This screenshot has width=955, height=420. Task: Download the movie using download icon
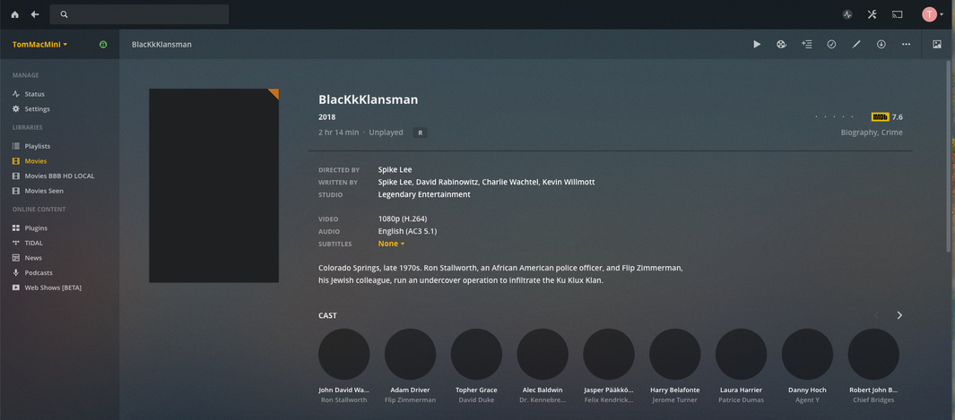881,45
